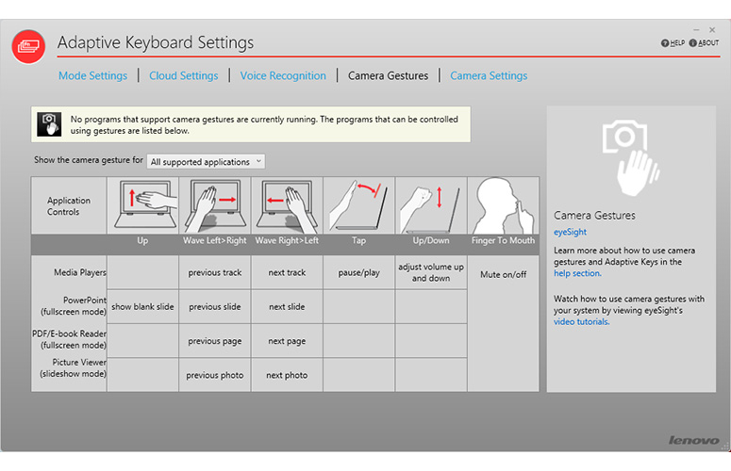Click the 'pause/play' cell
Viewport: 731px width, 471px height.
[359, 272]
